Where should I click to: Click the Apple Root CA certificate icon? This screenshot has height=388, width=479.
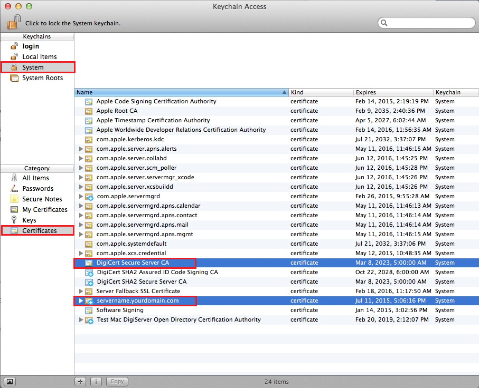(x=89, y=111)
